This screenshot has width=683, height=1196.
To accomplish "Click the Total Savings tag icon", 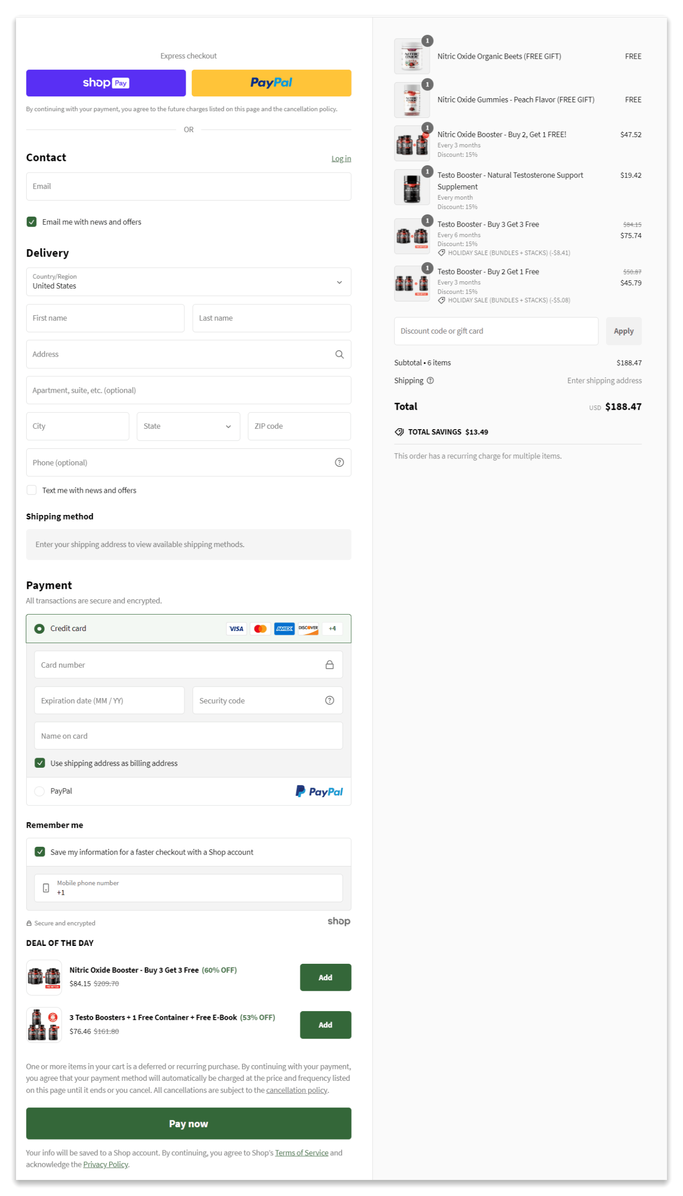I will coord(399,431).
